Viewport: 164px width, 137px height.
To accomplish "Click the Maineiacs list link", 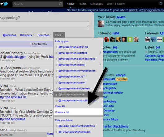I will pos(151,60).
